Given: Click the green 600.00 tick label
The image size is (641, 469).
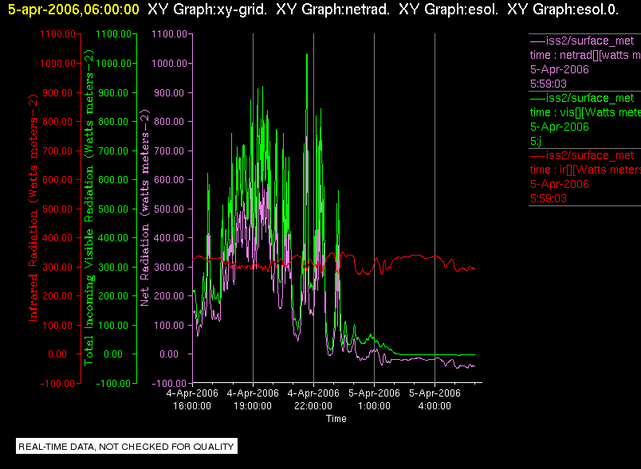Looking at the screenshot, I should (x=114, y=180).
